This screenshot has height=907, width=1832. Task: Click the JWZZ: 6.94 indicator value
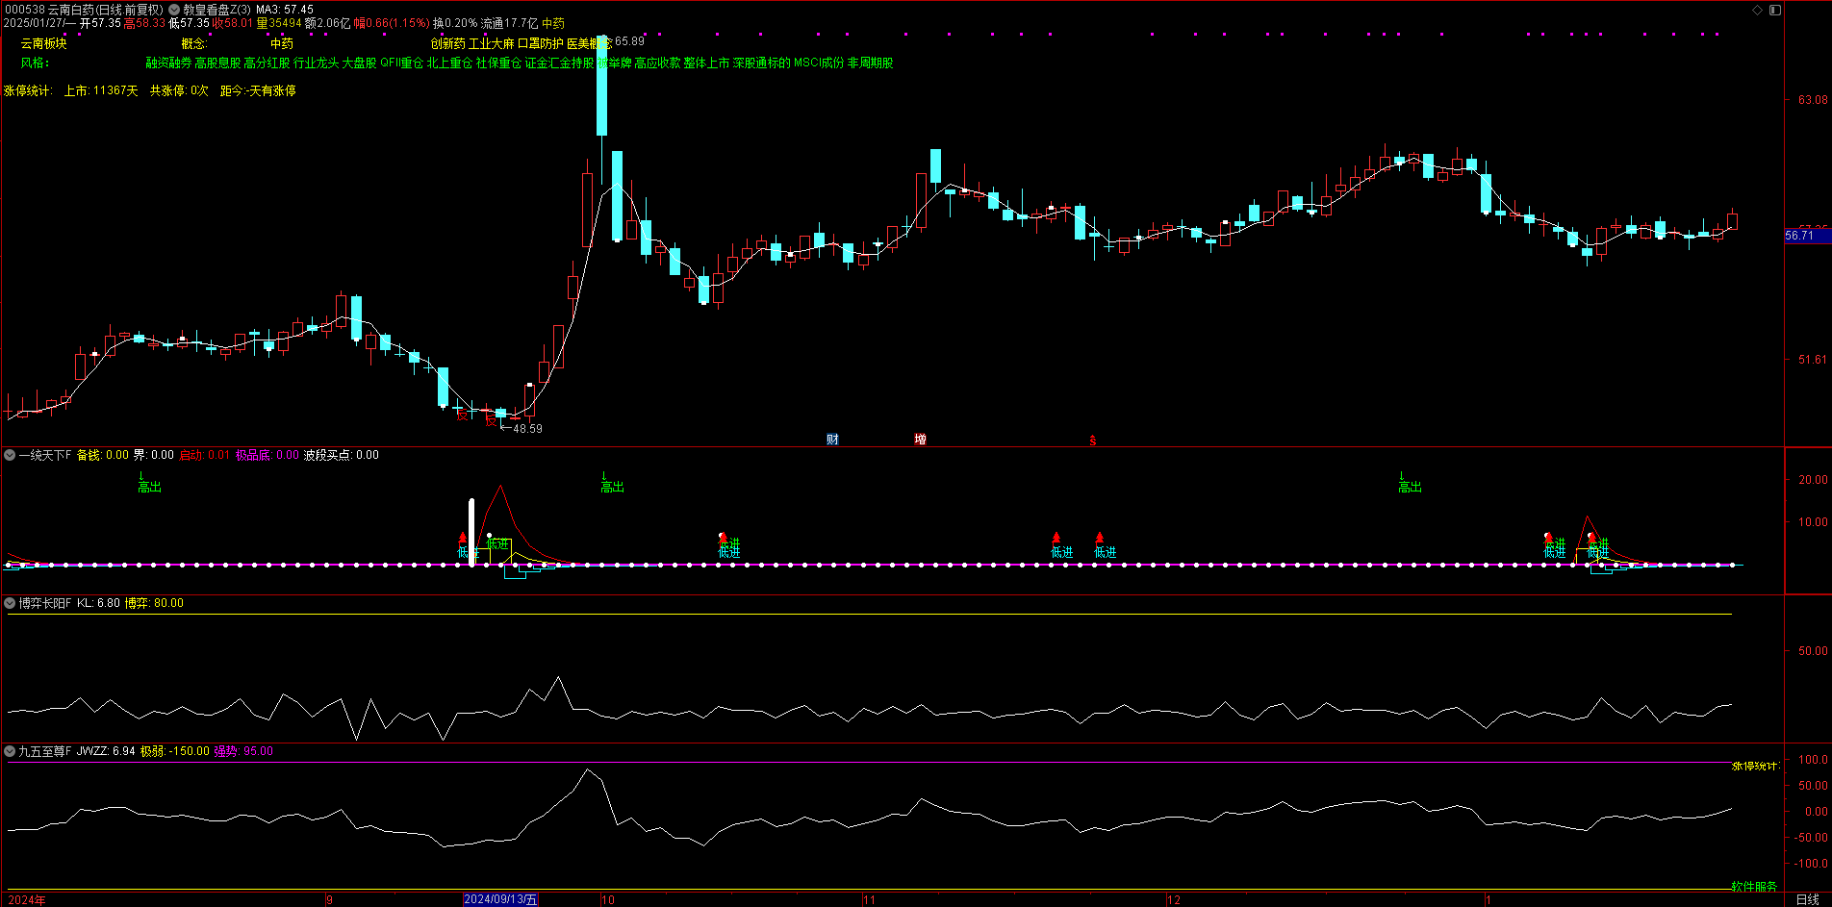pos(106,751)
